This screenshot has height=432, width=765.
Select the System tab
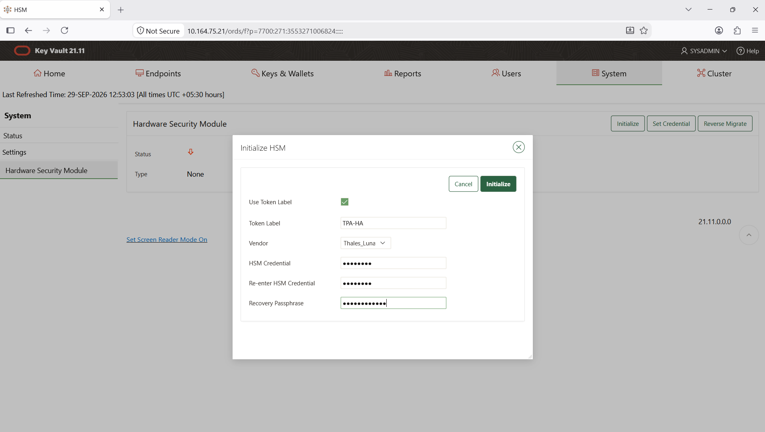(609, 73)
